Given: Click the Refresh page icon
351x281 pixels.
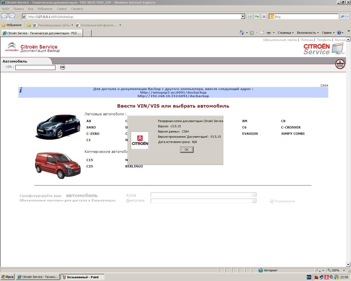Looking at the screenshot, I should tap(257, 16).
